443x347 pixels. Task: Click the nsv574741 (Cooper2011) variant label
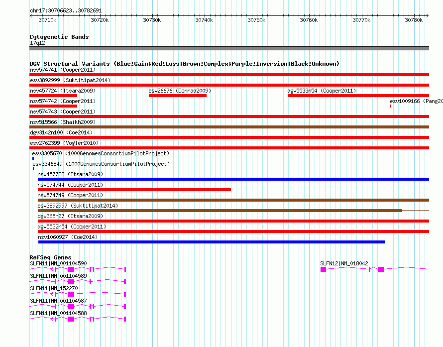click(63, 70)
